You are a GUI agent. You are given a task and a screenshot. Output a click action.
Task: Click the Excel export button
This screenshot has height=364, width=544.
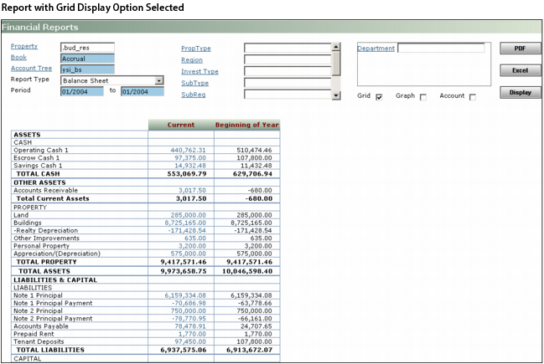click(520, 71)
